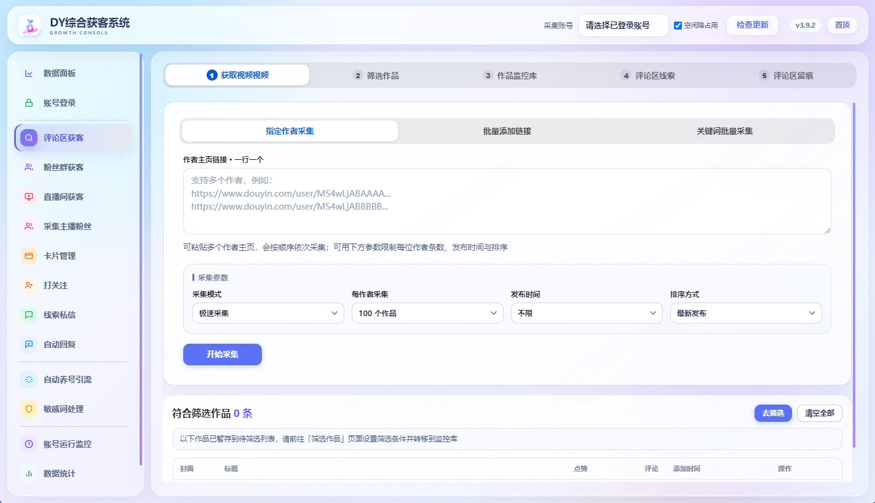Screen dimensions: 875x503
Task: Click the 添加时间 column header
Action: tap(687, 469)
